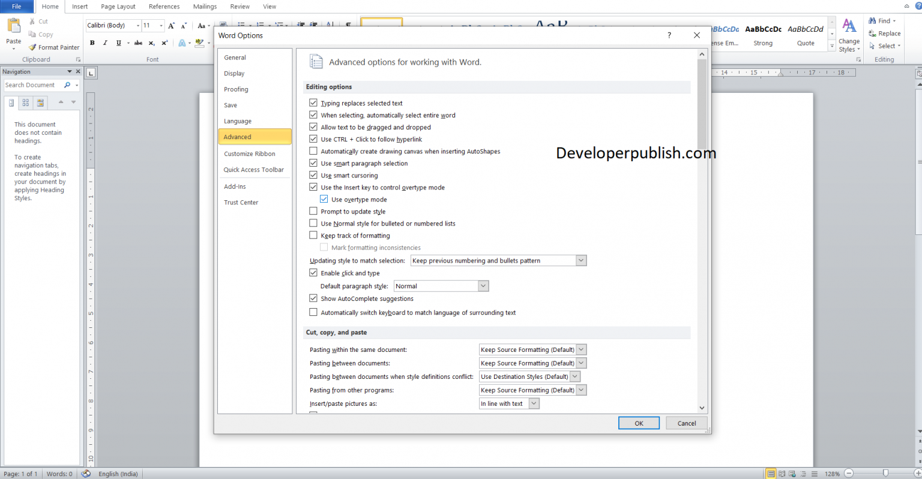Cancel the Word Options dialog
Image resolution: width=922 pixels, height=479 pixels.
click(685, 423)
